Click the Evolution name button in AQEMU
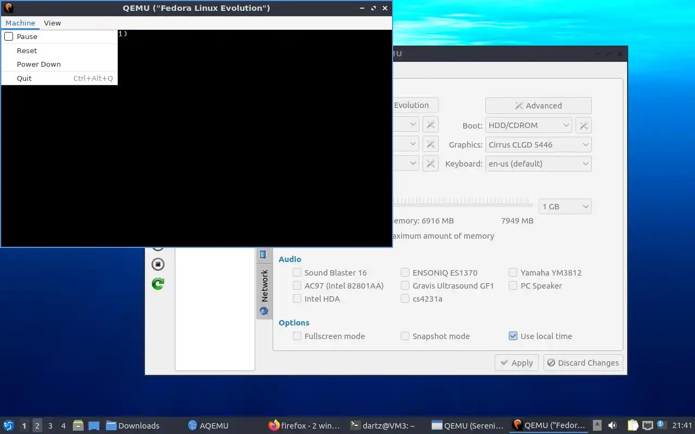 pyautogui.click(x=415, y=105)
